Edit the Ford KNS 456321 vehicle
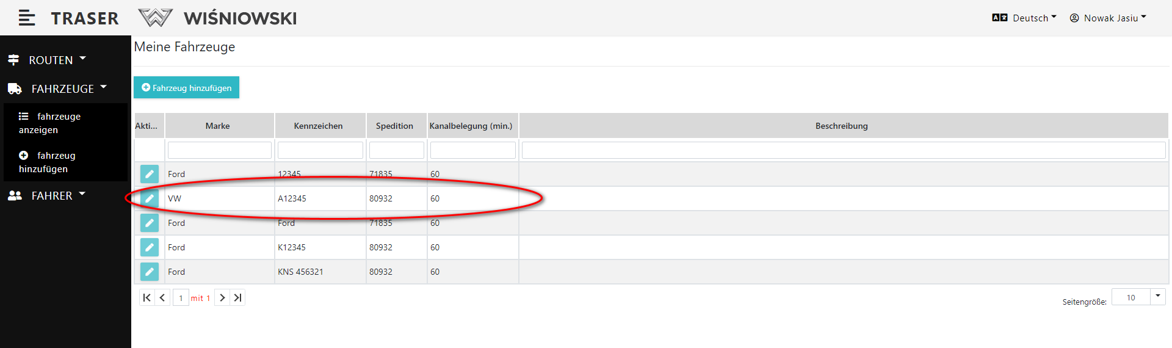 tap(149, 272)
